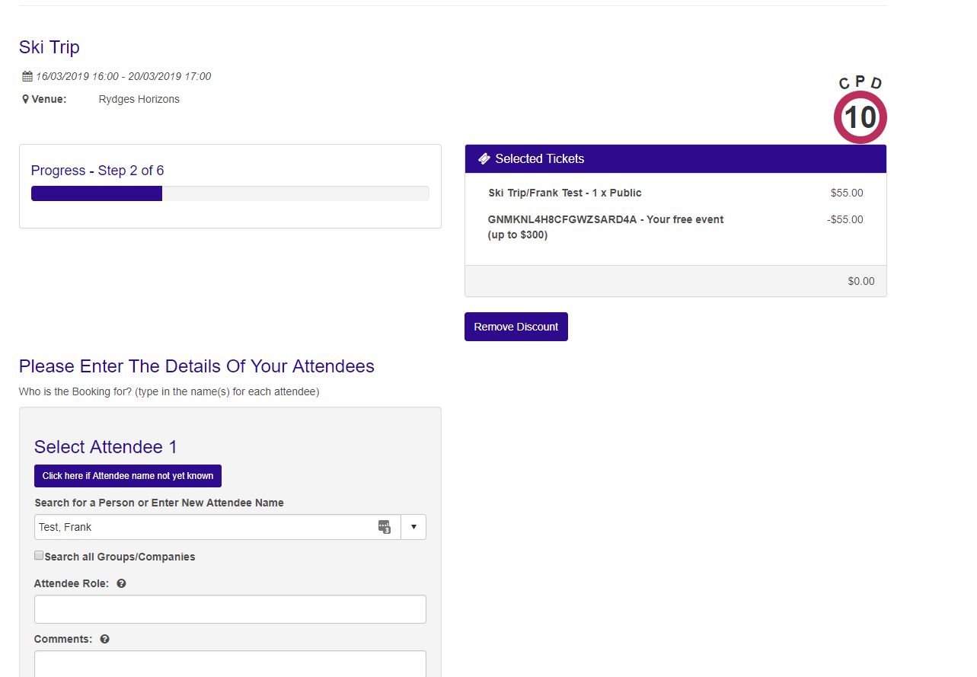Click the icon inside the attendee search field

(385, 527)
